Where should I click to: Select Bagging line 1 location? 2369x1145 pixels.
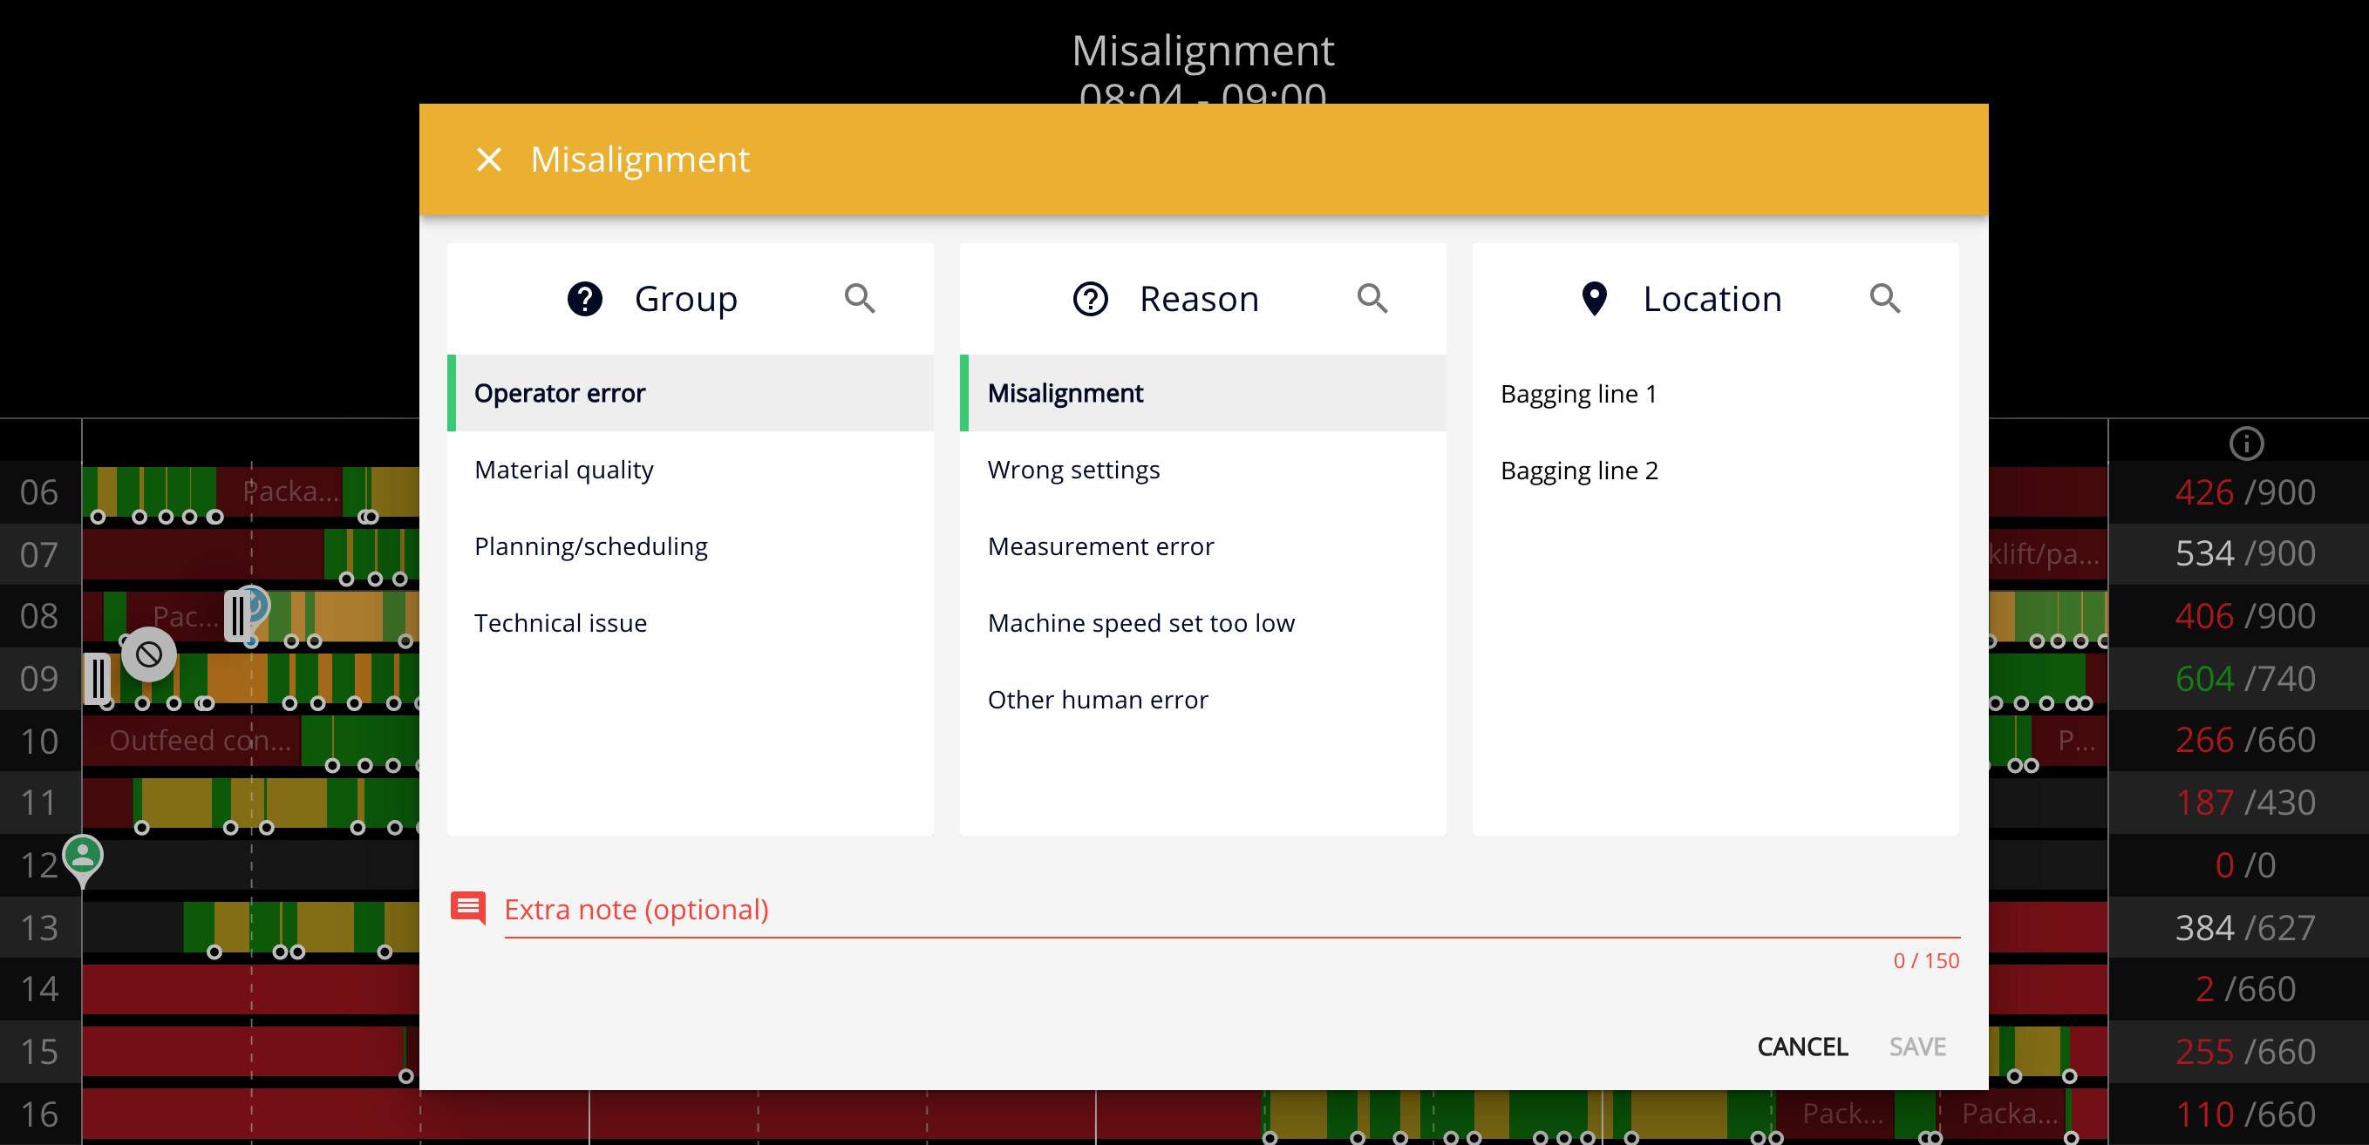(1579, 393)
